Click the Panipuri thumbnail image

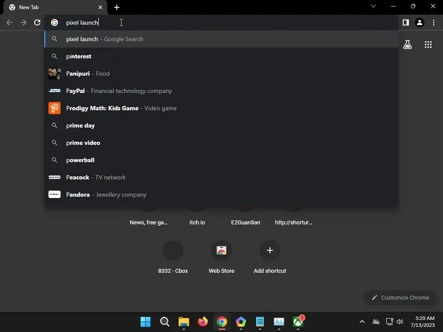[55, 73]
